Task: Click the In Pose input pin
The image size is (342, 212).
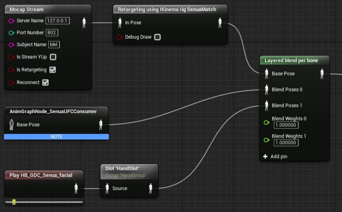Action: tap(120, 23)
